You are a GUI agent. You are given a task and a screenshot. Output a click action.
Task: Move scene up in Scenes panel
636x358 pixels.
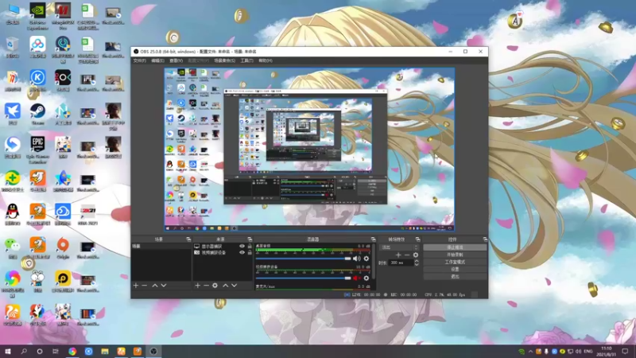[155, 286]
